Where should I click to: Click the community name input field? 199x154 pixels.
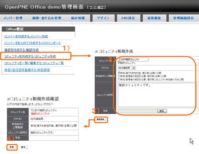133,60
